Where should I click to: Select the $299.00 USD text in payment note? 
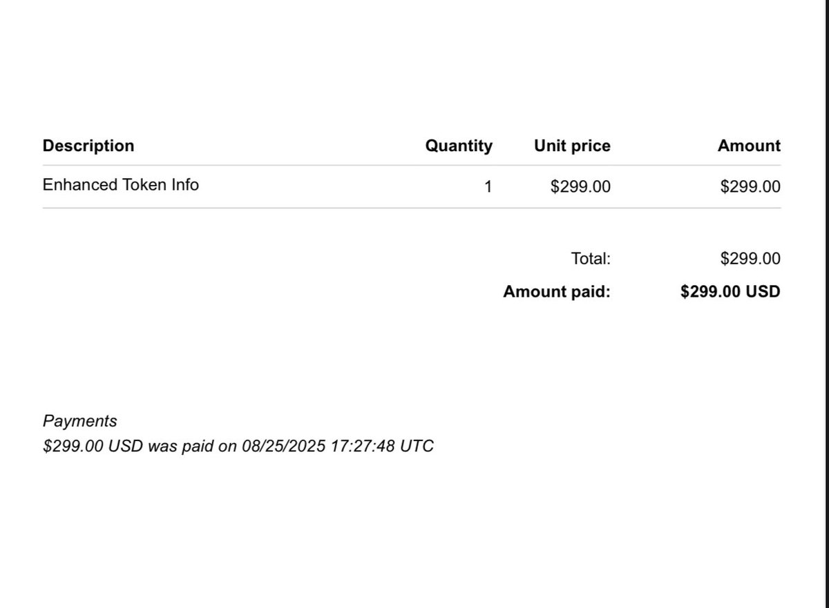click(93, 446)
